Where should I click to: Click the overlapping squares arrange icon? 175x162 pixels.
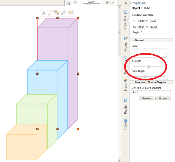(x=57, y=12)
